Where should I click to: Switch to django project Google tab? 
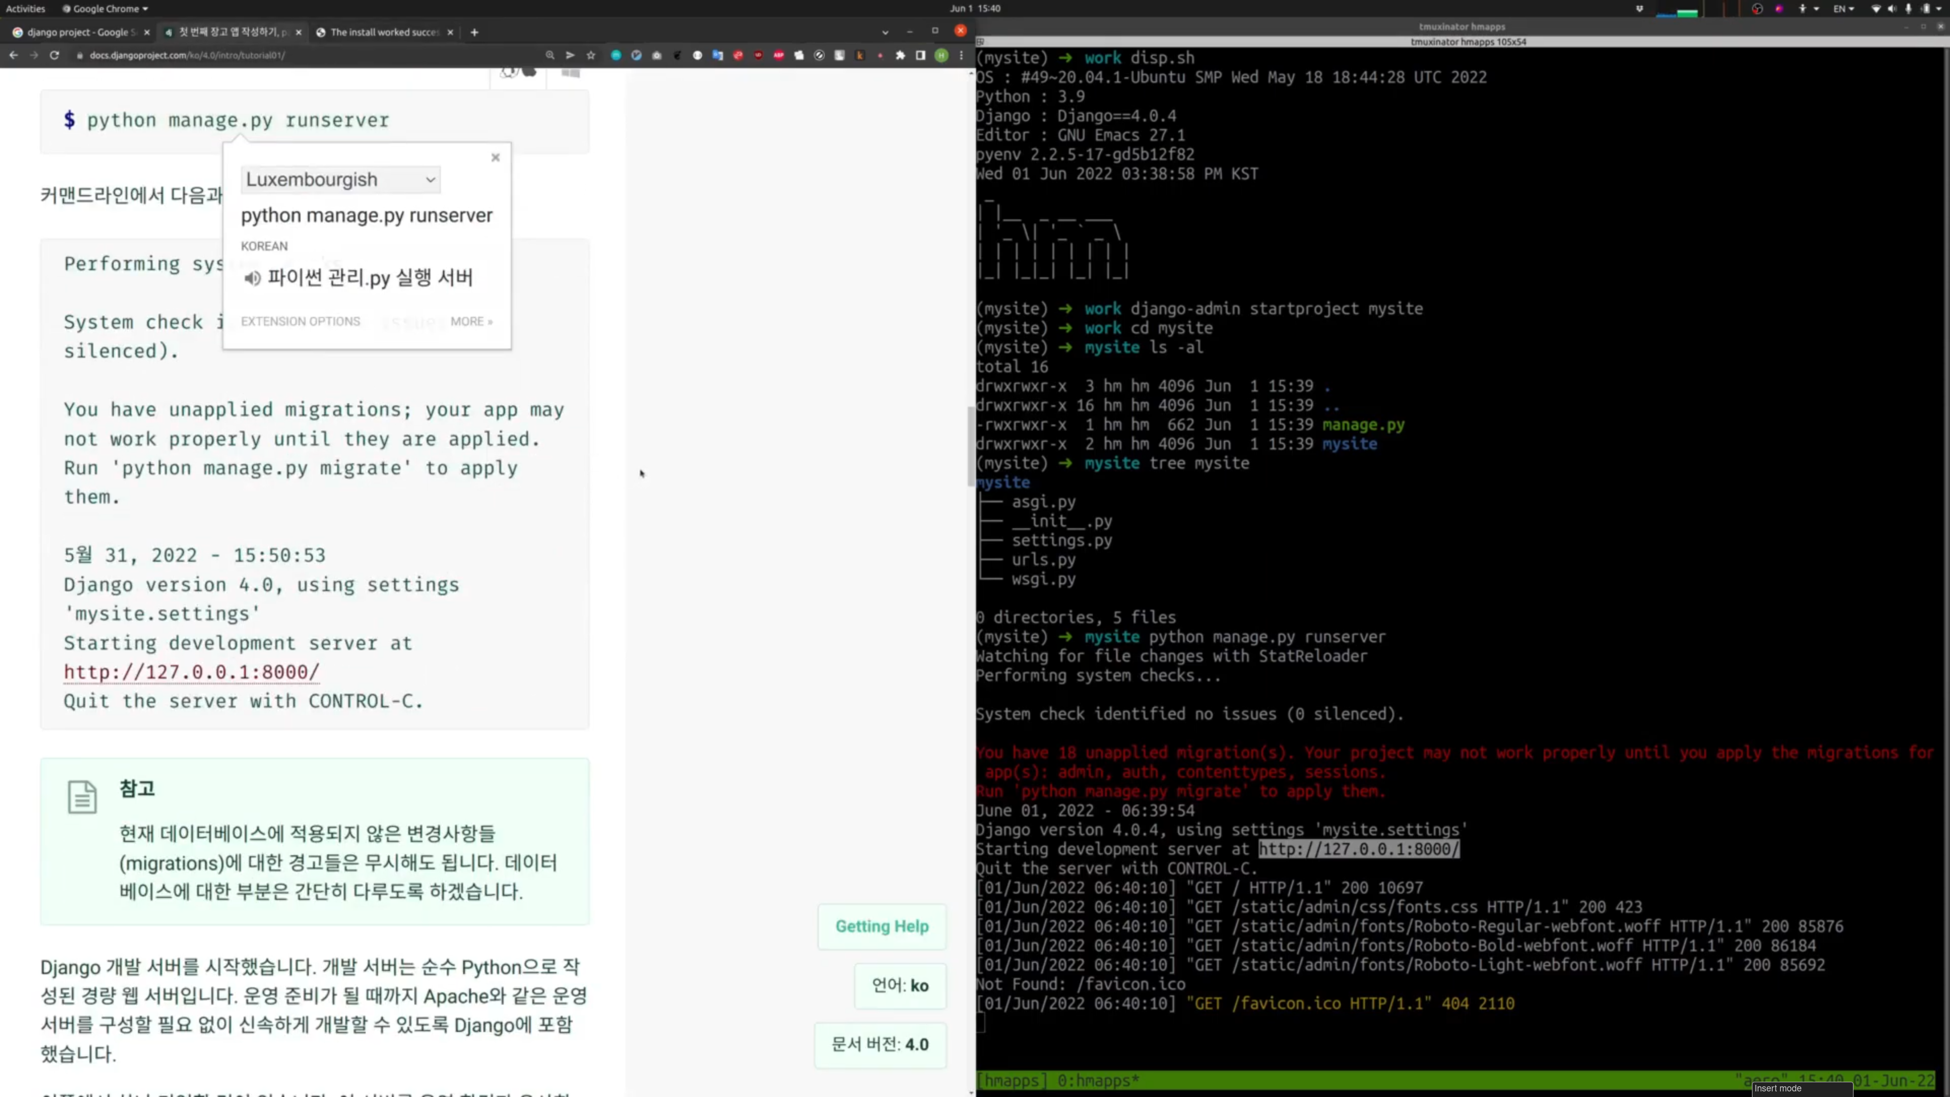coord(76,33)
